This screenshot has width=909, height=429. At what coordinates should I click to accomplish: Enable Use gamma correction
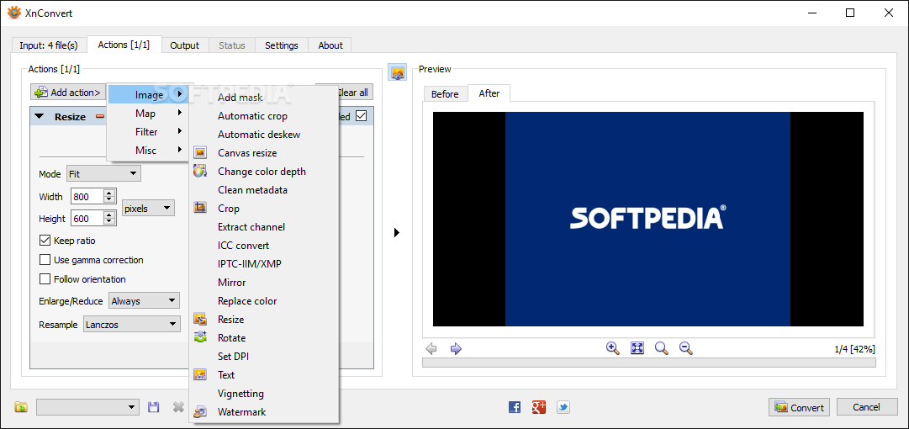click(45, 260)
